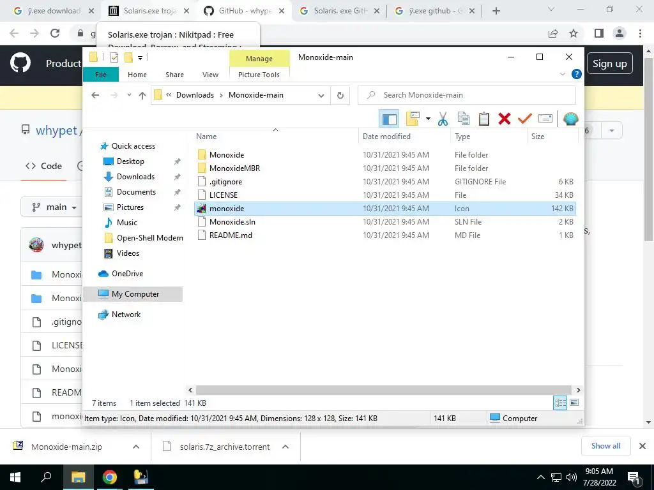Click the red X Delete icon
The image size is (654, 490).
tap(505, 119)
